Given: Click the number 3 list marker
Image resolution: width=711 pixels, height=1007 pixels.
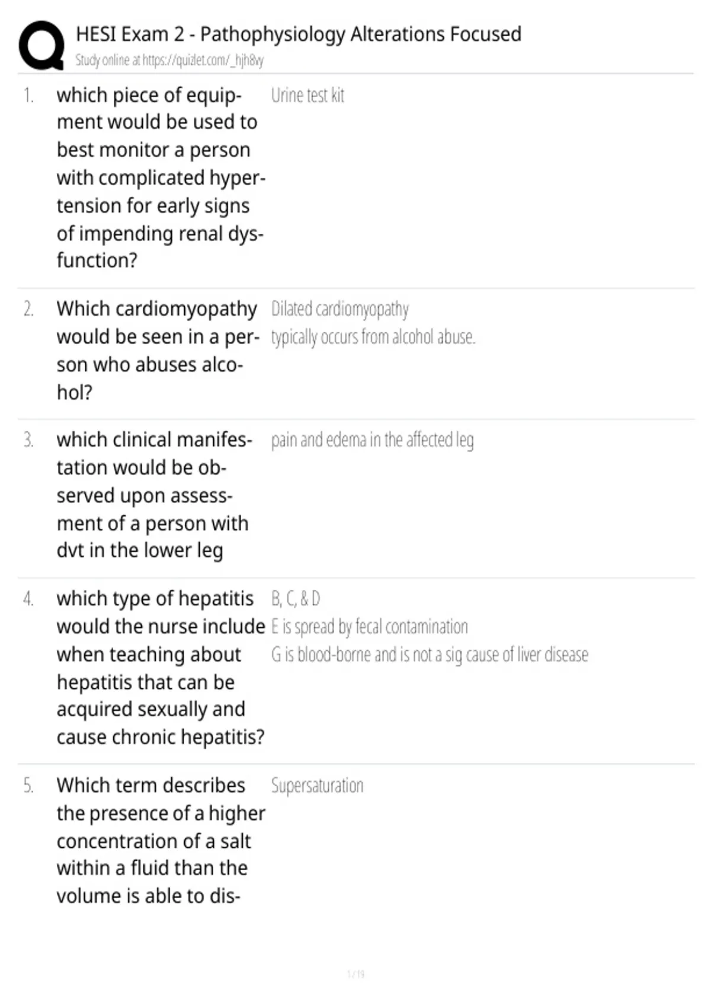Looking at the screenshot, I should [x=28, y=441].
